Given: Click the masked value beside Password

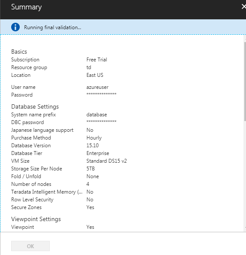Looking at the screenshot, I should coord(101,94).
